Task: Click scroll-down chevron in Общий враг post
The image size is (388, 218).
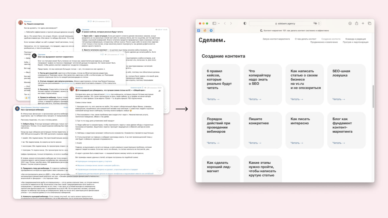Action: 159,170
